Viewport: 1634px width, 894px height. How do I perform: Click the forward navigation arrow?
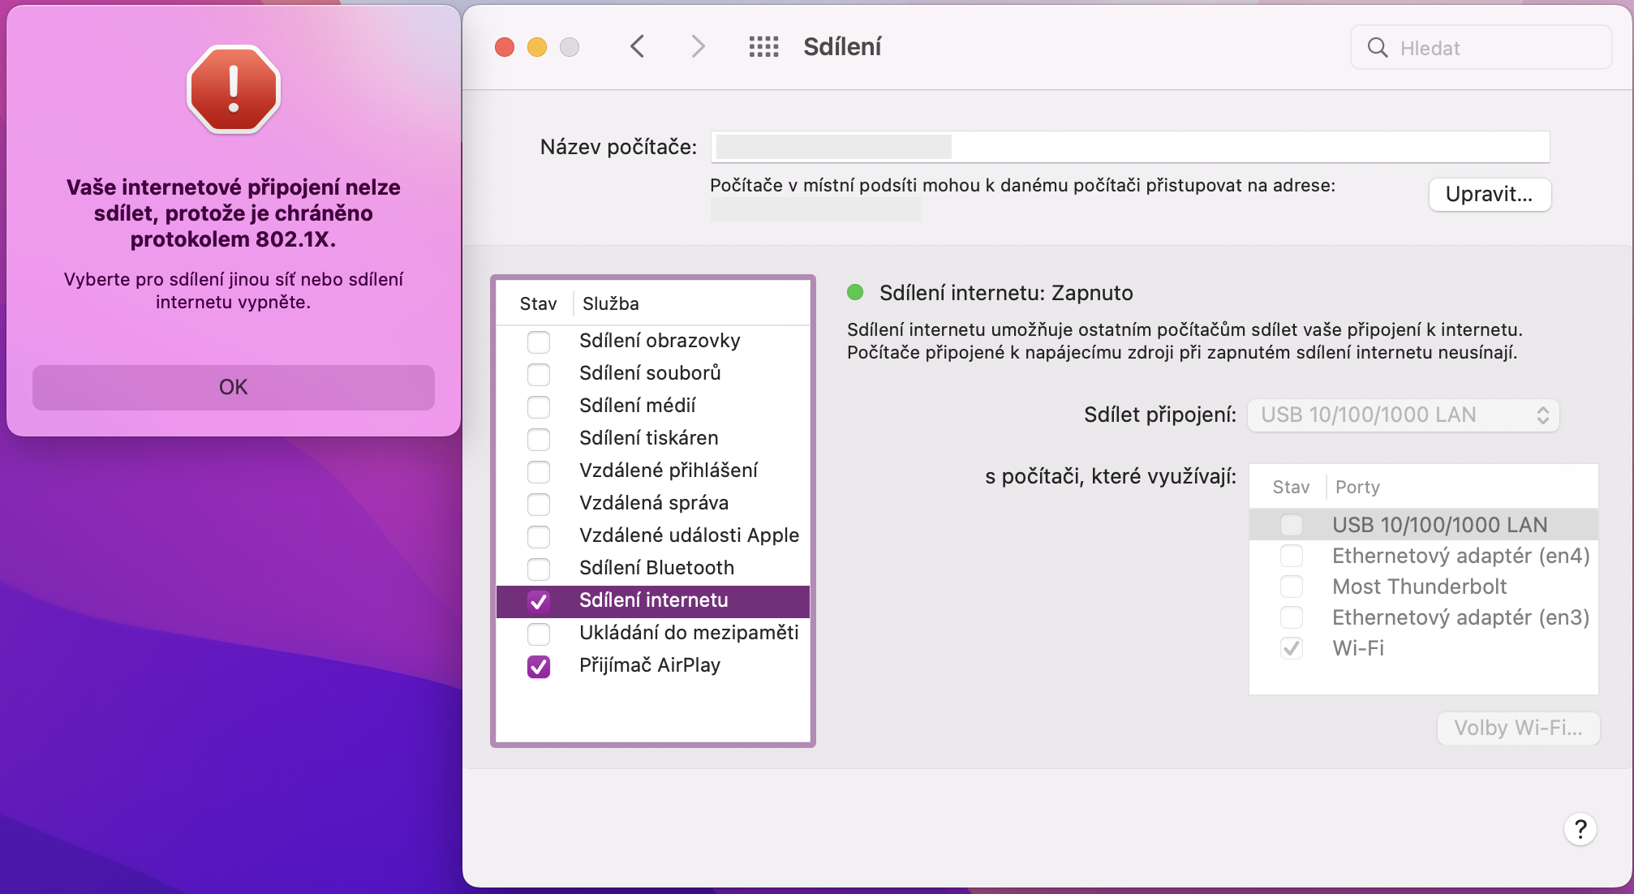[x=698, y=47]
